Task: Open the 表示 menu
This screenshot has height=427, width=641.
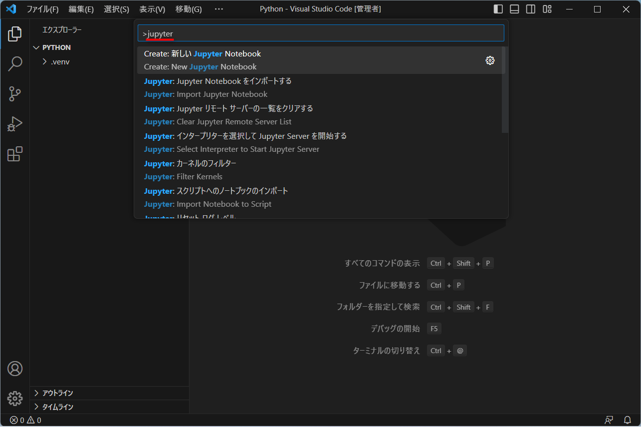Action: 151,8
